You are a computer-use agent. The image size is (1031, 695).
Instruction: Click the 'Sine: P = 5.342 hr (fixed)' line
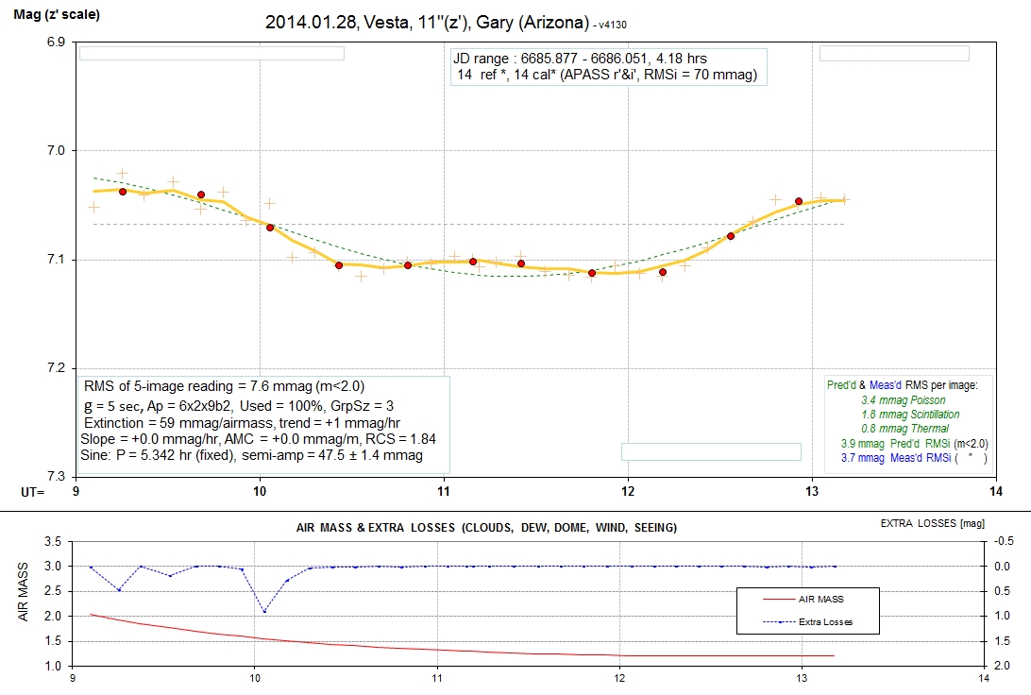click(x=251, y=455)
